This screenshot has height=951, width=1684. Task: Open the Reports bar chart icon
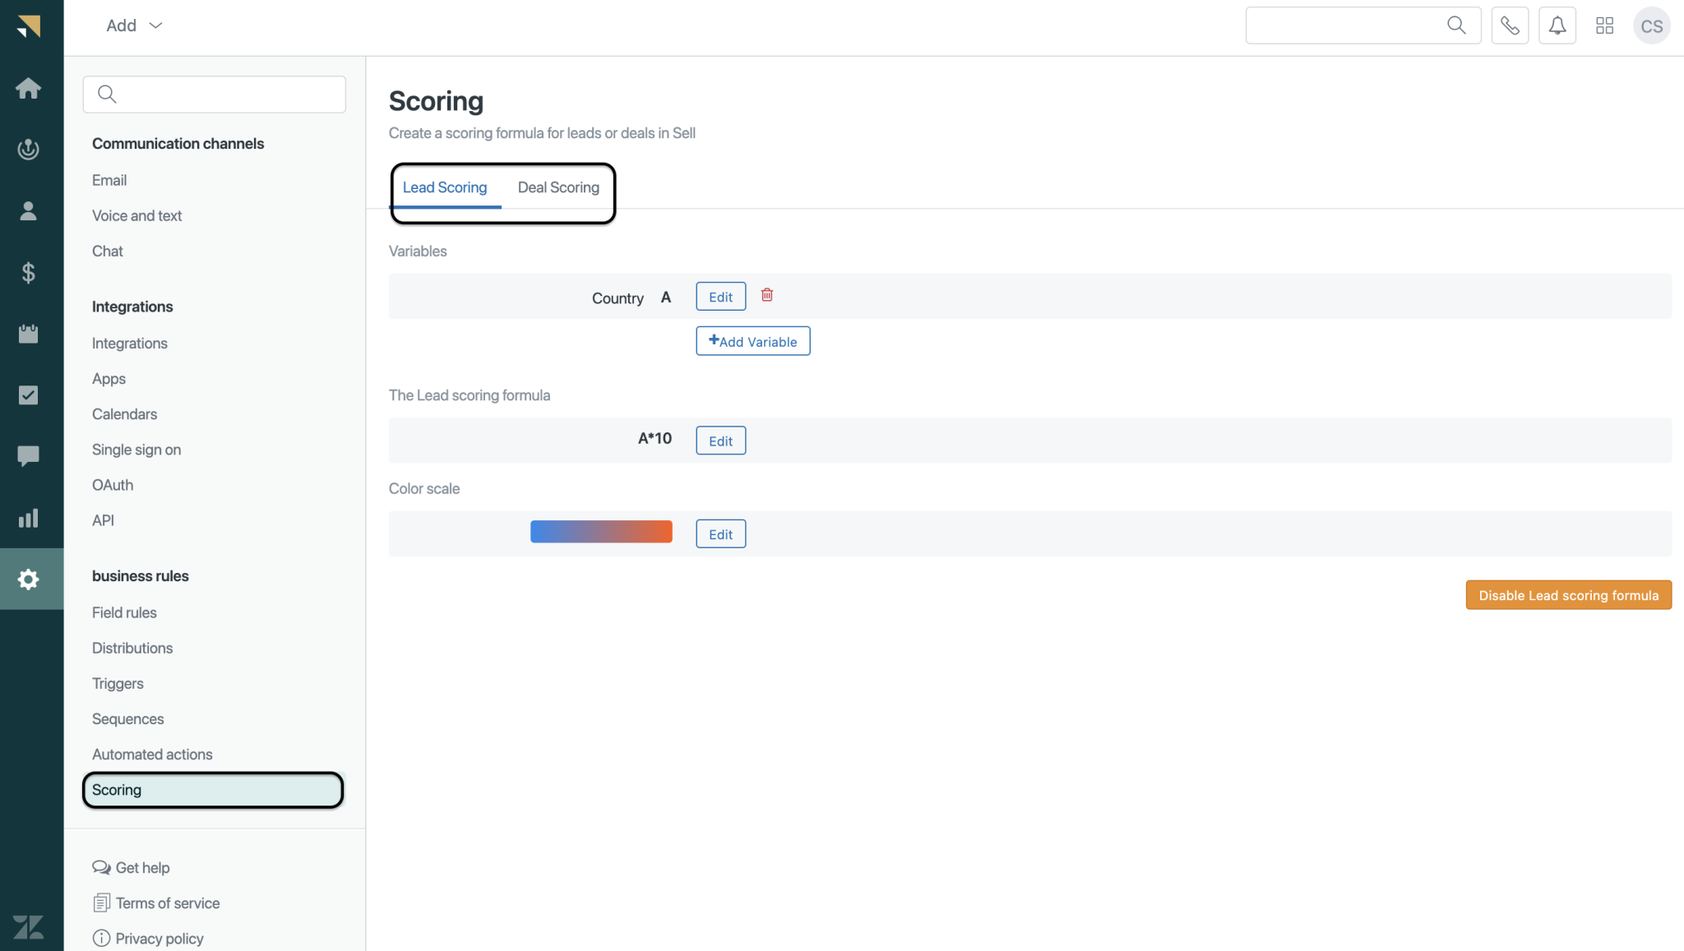[29, 518]
